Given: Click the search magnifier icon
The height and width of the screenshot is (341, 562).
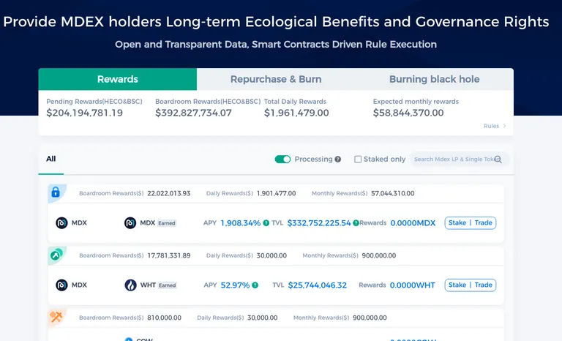Looking at the screenshot, I should (498, 160).
